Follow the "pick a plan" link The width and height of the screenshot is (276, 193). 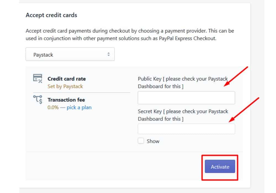(79, 108)
